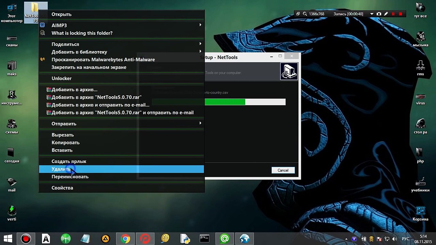Select the сканы desktop icon

[12, 41]
